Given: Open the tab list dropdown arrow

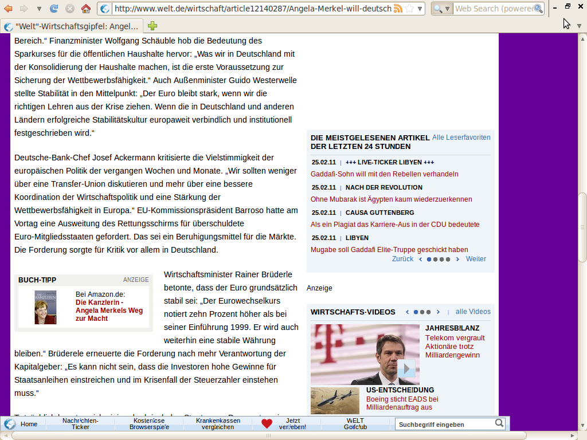Looking at the screenshot, I should click(579, 26).
